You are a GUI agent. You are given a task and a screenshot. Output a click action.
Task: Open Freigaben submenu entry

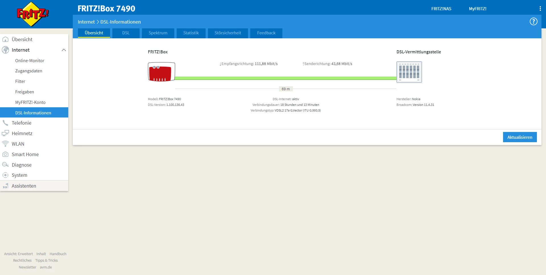[x=34, y=92]
